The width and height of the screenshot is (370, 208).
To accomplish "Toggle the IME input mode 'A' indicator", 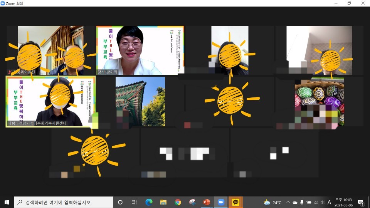I will [329, 203].
